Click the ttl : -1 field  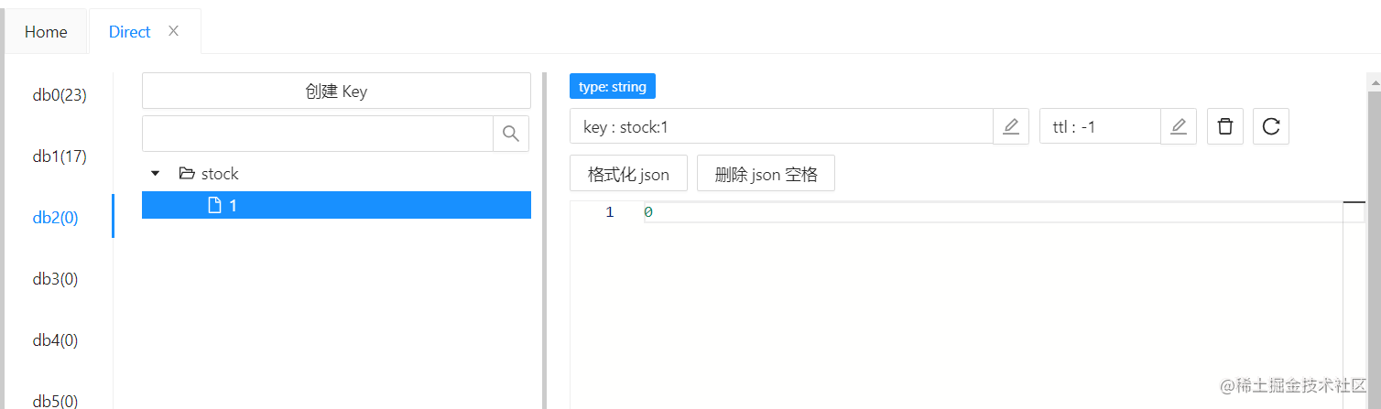click(x=1100, y=126)
